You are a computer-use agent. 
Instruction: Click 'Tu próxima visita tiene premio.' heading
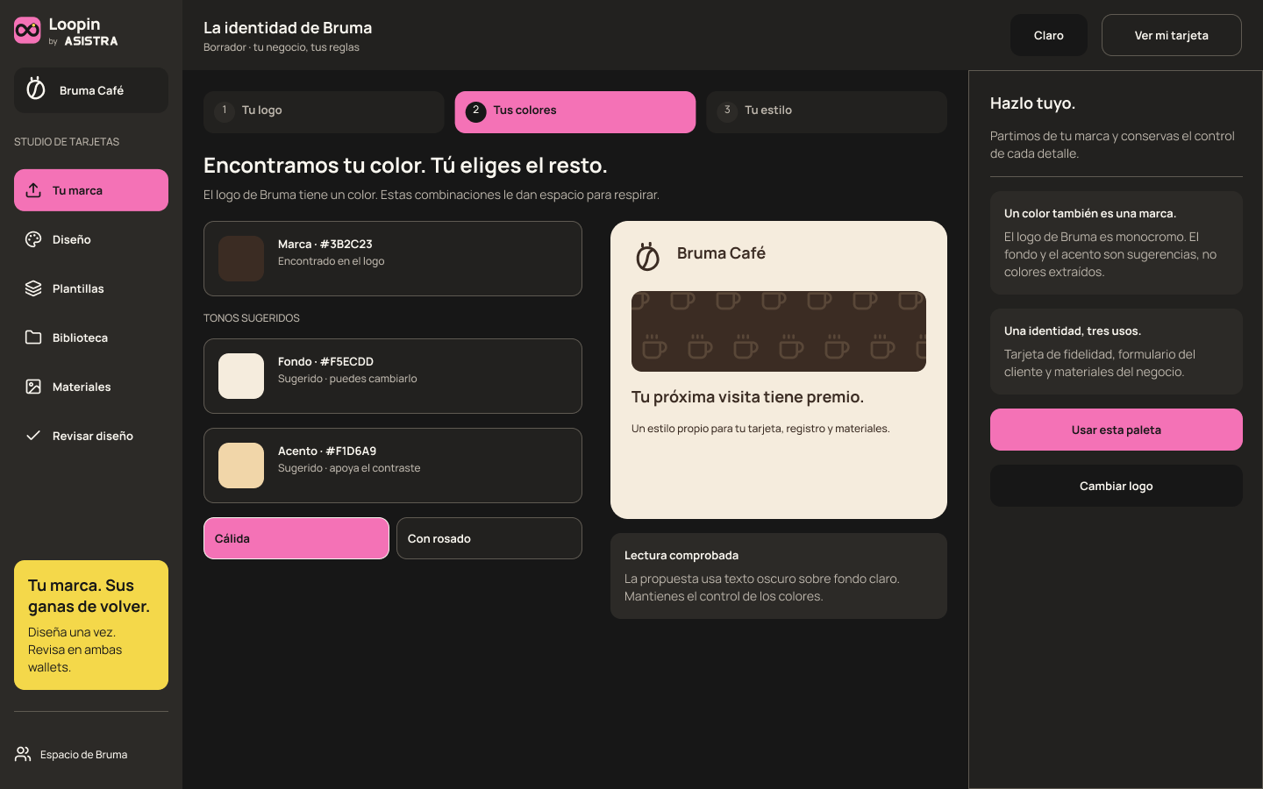tap(747, 397)
